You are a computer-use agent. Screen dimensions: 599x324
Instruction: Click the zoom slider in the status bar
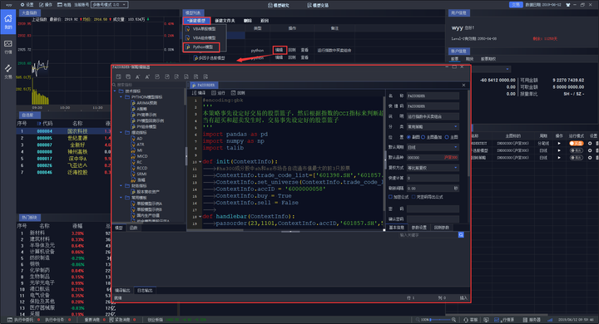(440, 319)
